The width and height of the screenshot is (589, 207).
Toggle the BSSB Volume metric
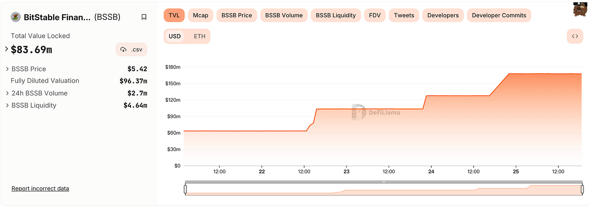[284, 15]
